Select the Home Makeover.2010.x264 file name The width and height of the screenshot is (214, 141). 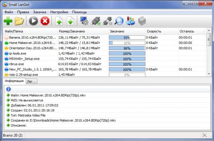[32, 43]
